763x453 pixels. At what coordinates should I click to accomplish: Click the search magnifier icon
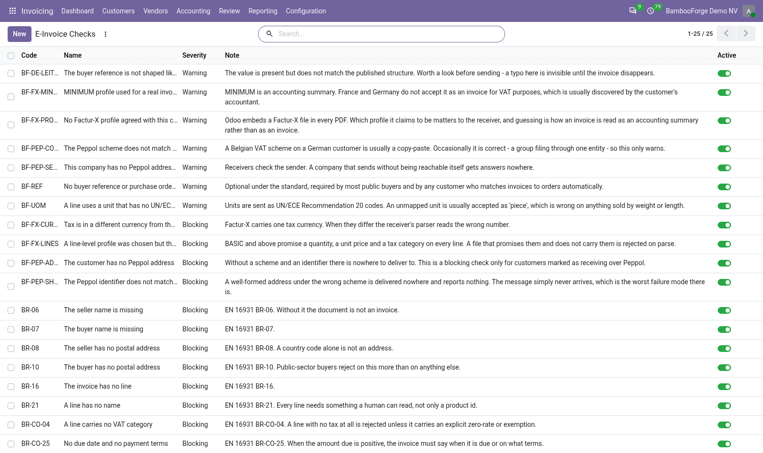point(269,34)
